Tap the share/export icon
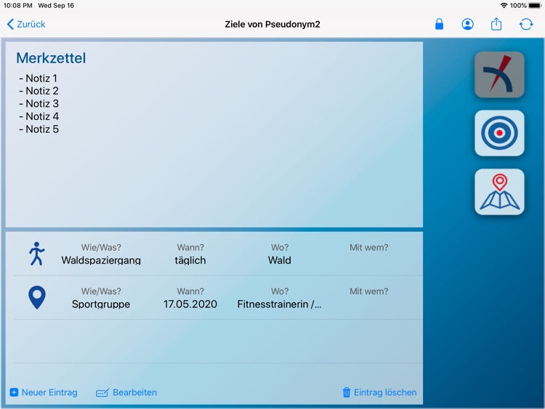The image size is (545, 409). [496, 24]
